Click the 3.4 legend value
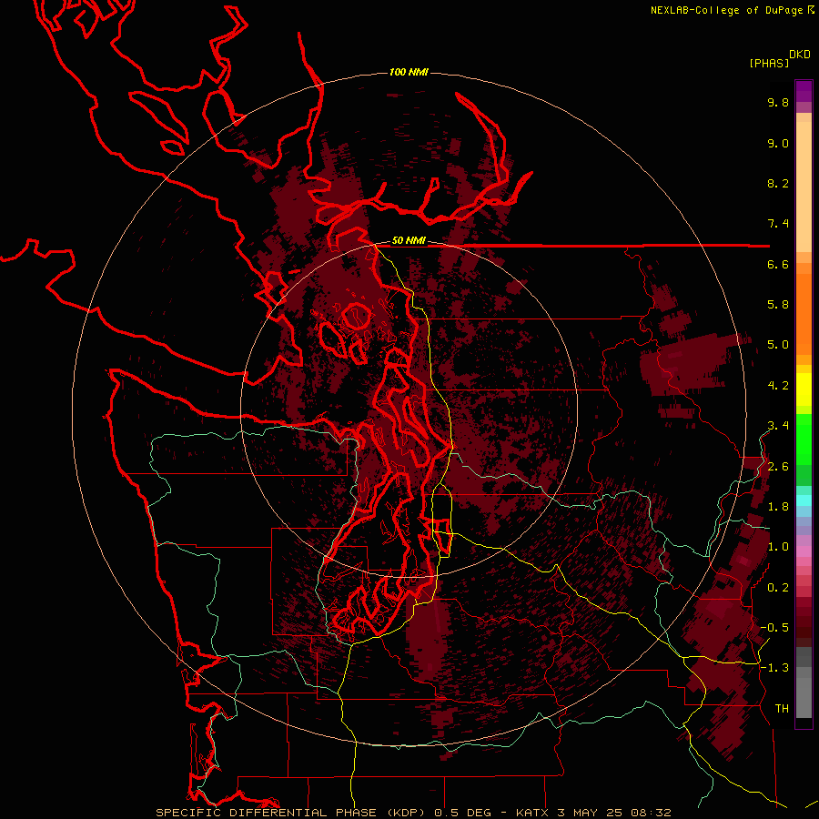Viewport: 819px width, 819px height. pyautogui.click(x=778, y=426)
